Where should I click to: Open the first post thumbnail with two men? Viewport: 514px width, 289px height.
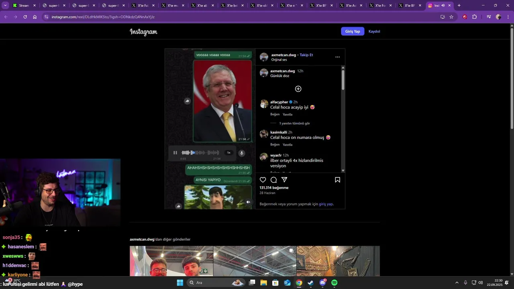coord(171,261)
